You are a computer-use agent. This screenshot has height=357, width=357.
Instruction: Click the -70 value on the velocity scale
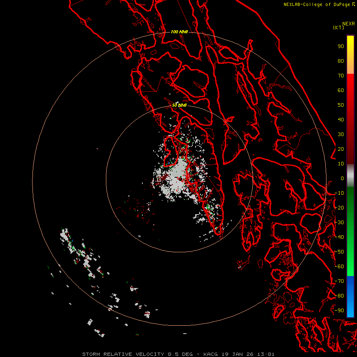(x=339, y=281)
